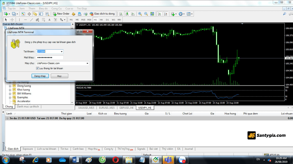Expand the 'Bill Williams' tree node
Screen dimensions: 293x164
10,94
